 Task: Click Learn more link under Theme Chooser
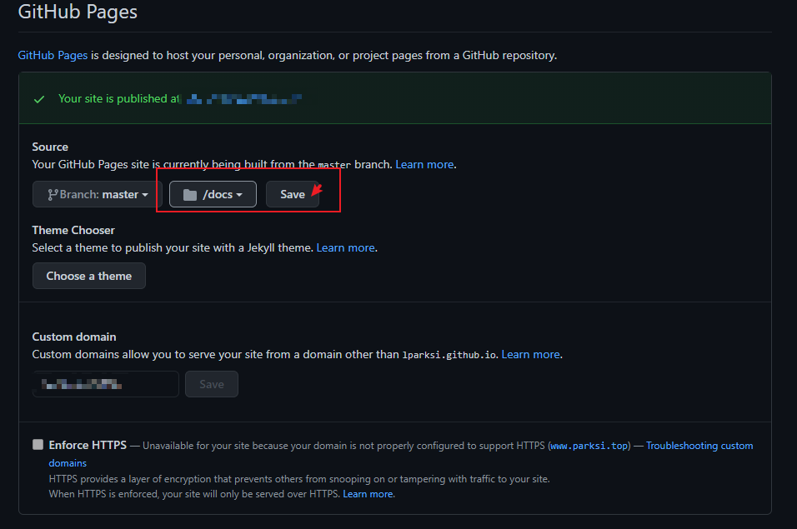[x=346, y=247]
